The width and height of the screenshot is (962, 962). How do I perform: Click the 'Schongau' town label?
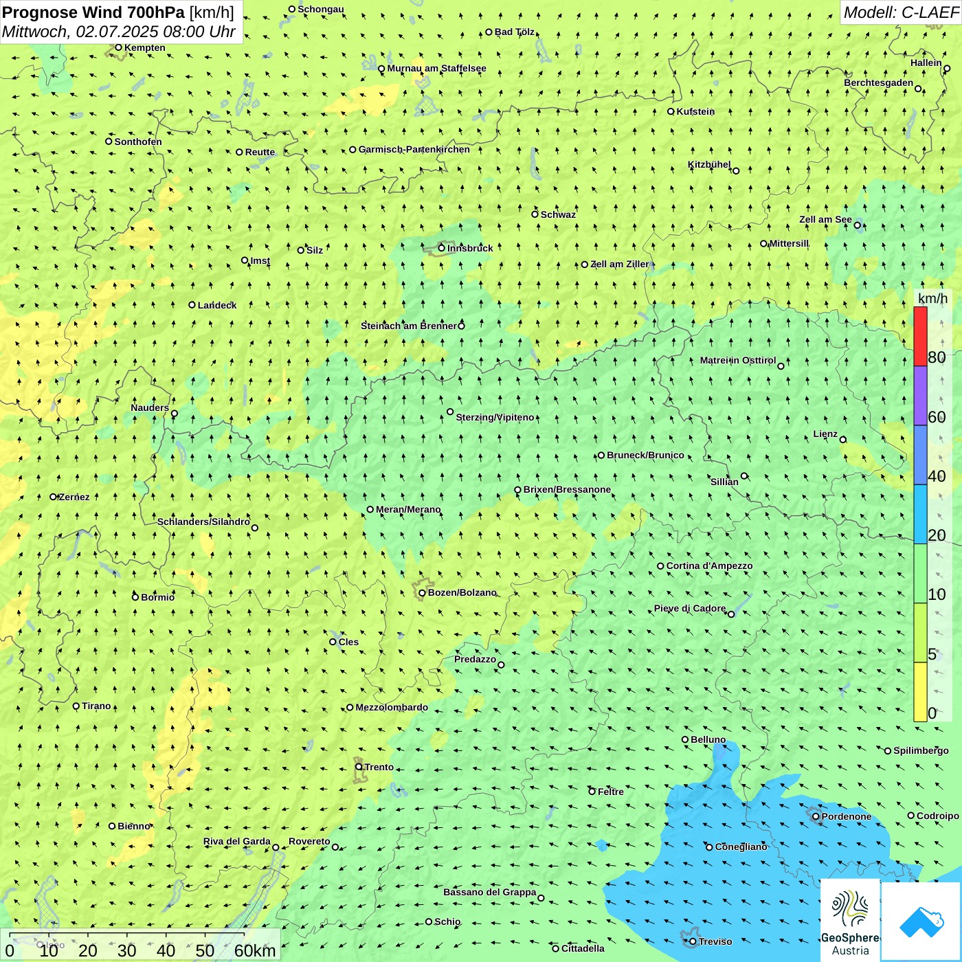pyautogui.click(x=321, y=9)
